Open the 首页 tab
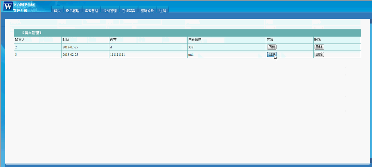Viewport: 372px width, 167px height. coord(57,10)
